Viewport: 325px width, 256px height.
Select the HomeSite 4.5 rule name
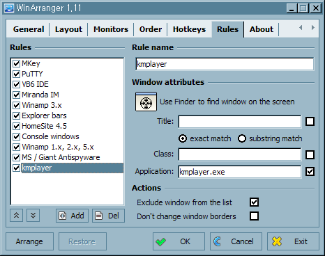(44, 126)
